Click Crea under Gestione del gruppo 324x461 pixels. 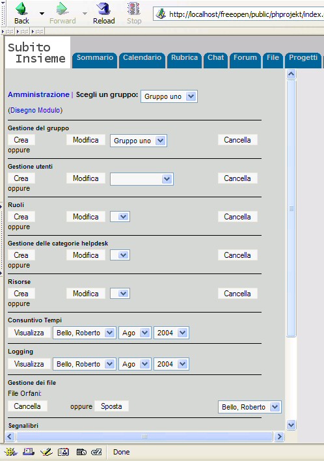tap(21, 140)
